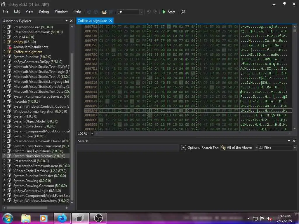The height and width of the screenshot is (224, 299).
Task: Switch to dnSpy taskbar icon
Action: (x=80, y=218)
